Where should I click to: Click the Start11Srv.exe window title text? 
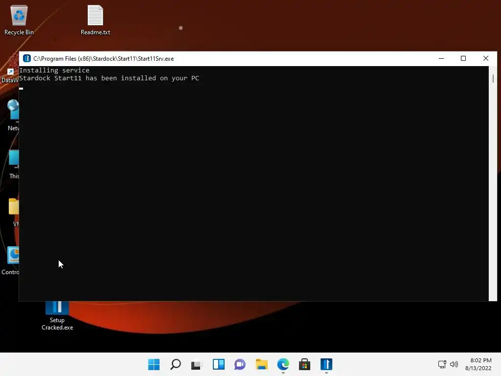(104, 59)
